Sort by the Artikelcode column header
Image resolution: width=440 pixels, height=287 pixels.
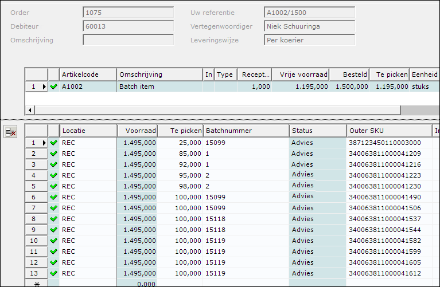click(x=88, y=74)
